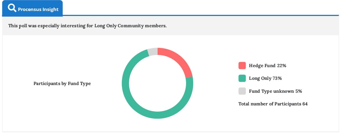Toggle the green Long Only legend swatch
Viewport: 342px width, 134px height.
click(242, 78)
